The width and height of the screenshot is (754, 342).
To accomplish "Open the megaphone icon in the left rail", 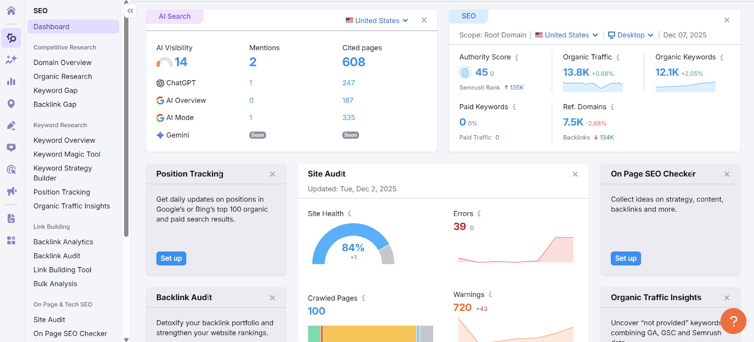I will click(x=11, y=191).
